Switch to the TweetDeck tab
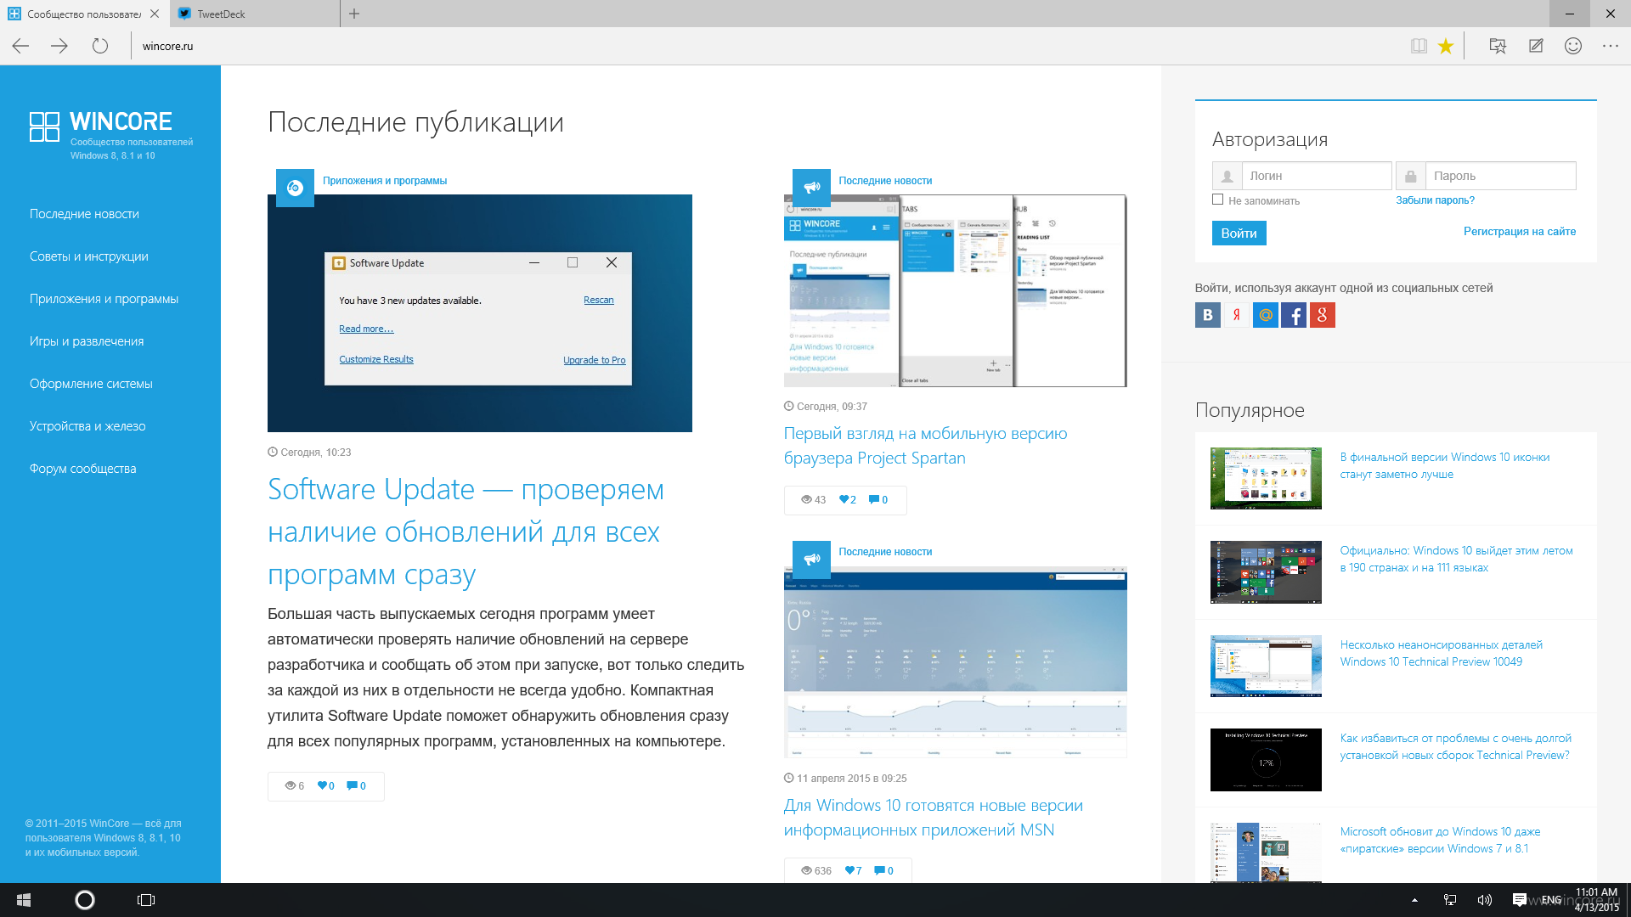 coord(255,14)
